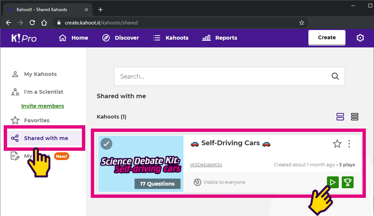Click the I'm a Scientist group icon
The width and height of the screenshot is (374, 216).
pyautogui.click(x=15, y=92)
